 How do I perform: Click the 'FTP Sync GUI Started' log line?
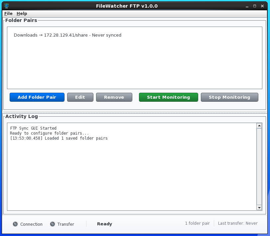click(33, 128)
